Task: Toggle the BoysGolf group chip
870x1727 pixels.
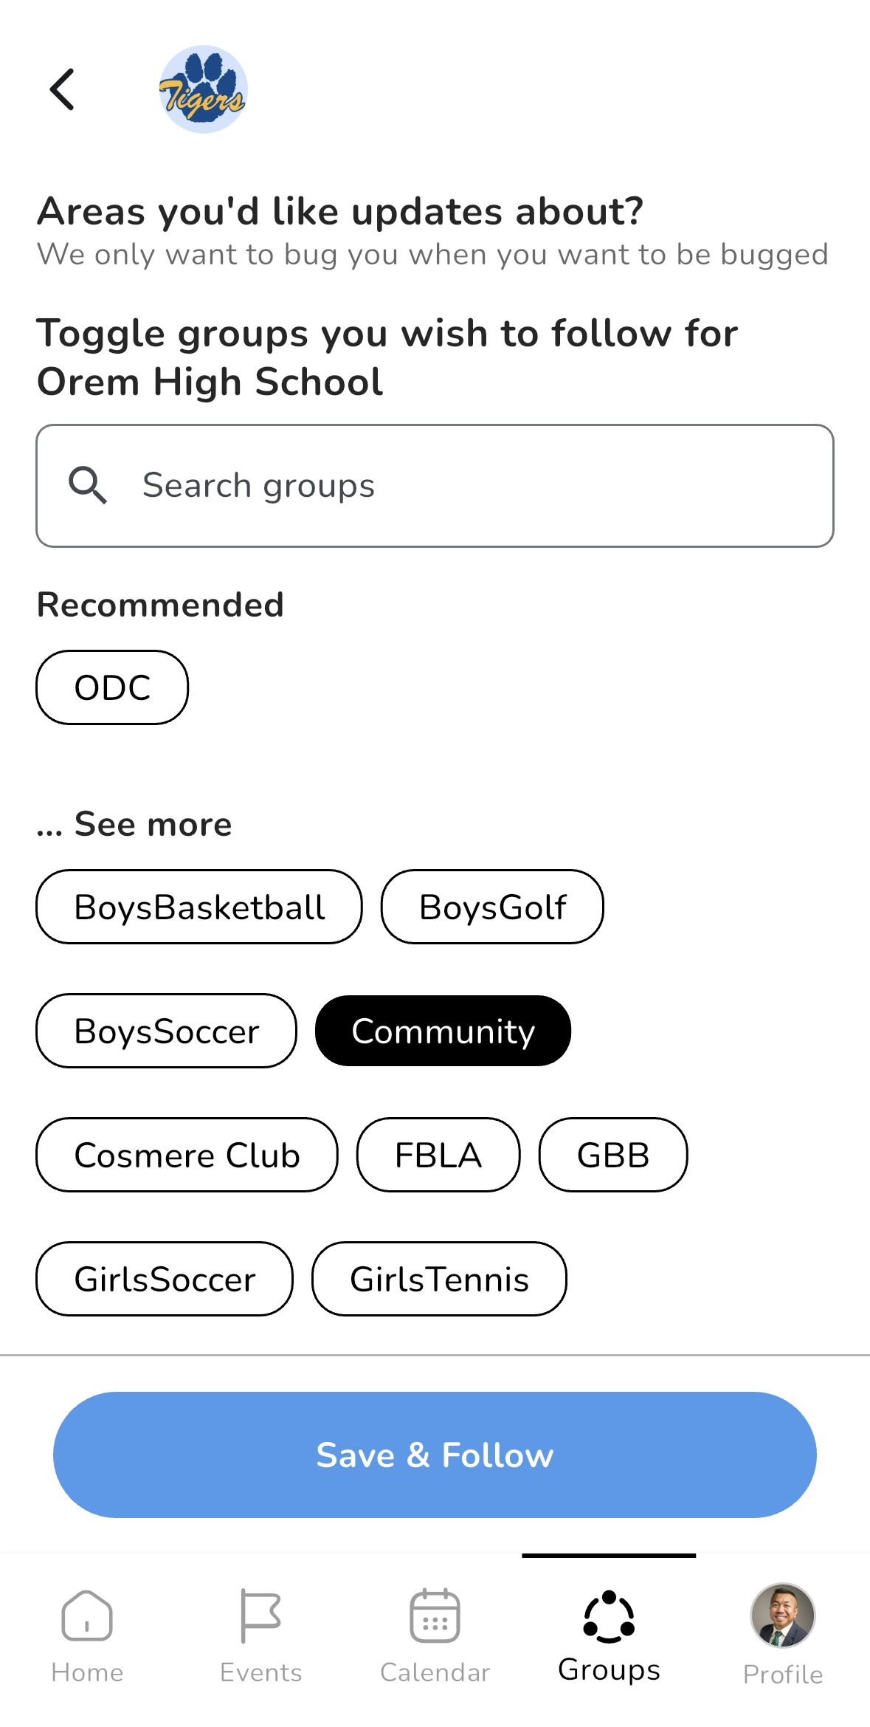Action: [x=492, y=907]
